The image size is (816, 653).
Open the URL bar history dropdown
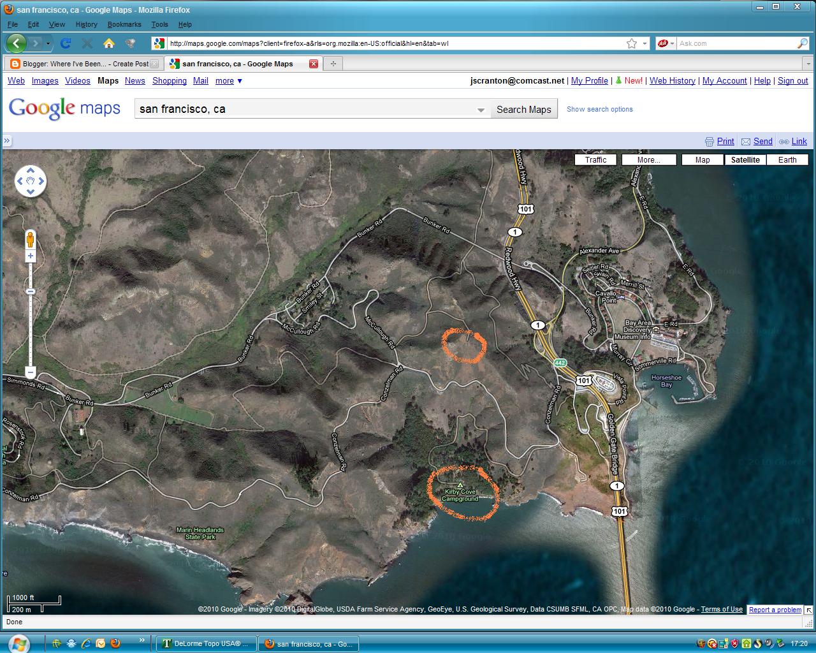(645, 43)
